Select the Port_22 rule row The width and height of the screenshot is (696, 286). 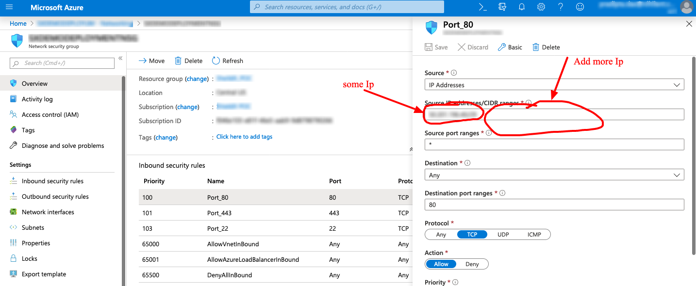click(x=275, y=228)
